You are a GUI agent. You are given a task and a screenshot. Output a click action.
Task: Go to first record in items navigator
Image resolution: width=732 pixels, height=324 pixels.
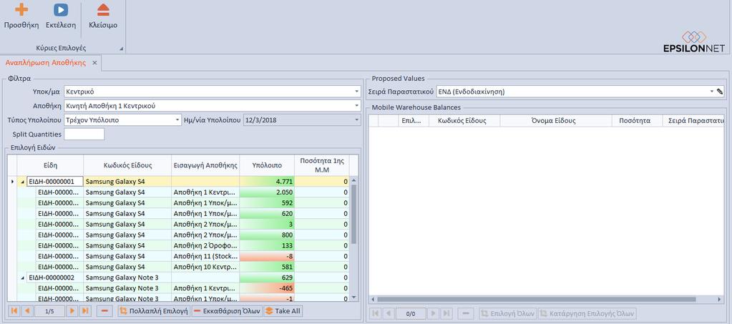coord(14,311)
